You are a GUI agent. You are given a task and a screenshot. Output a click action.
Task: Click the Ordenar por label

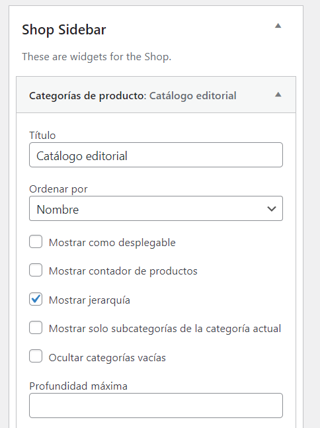(58, 189)
